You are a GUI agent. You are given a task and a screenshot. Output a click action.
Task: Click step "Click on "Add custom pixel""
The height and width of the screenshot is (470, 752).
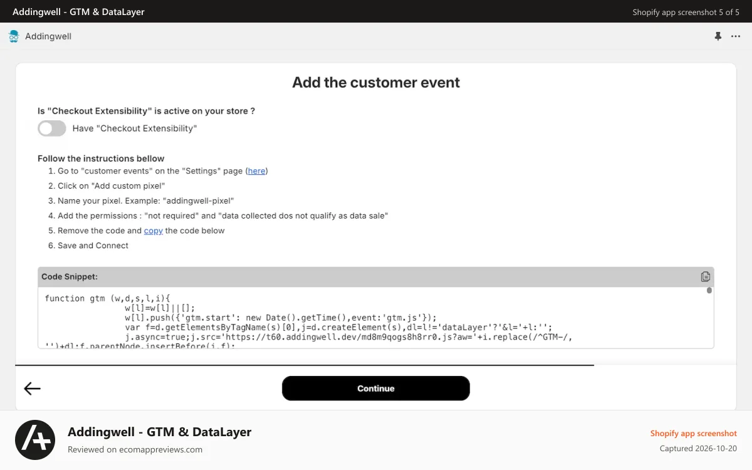(112, 185)
